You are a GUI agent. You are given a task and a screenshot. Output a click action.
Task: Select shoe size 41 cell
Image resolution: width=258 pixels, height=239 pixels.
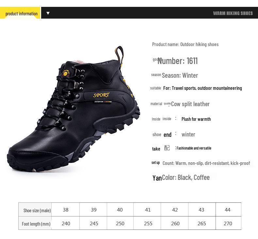click(147, 210)
